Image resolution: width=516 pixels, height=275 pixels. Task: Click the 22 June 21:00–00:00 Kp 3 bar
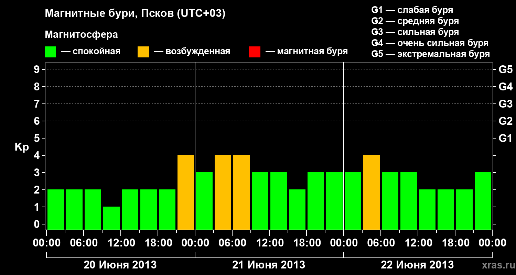point(483,201)
